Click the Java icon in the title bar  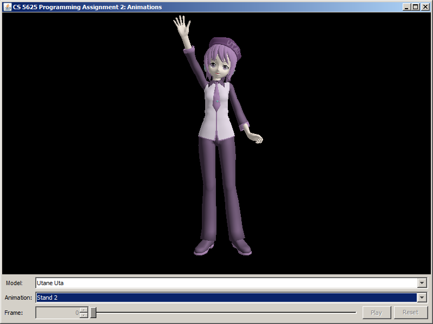tap(8, 7)
